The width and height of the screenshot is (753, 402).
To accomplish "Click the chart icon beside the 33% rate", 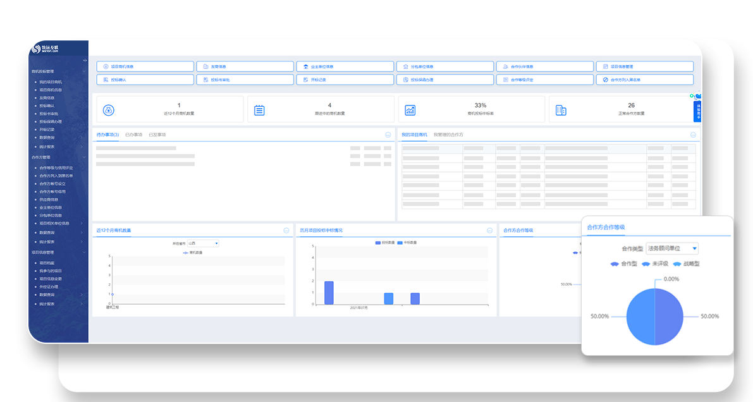I will tap(410, 110).
